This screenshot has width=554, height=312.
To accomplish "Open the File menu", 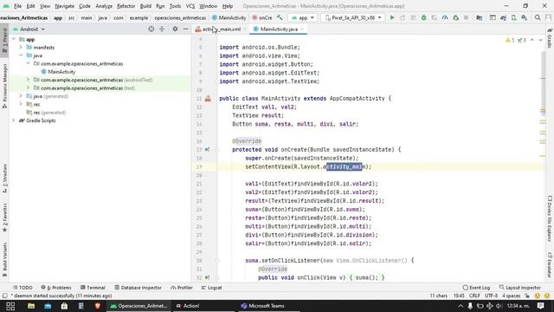I will 17,6.
